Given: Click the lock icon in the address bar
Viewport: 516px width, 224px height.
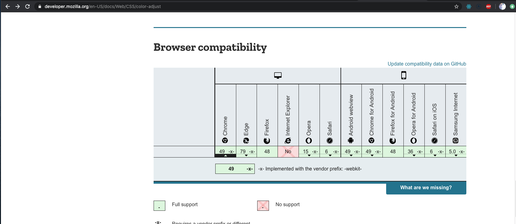Looking at the screenshot, I should [40, 6].
